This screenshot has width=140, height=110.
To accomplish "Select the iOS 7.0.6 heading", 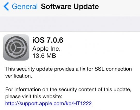I will click(48, 40).
